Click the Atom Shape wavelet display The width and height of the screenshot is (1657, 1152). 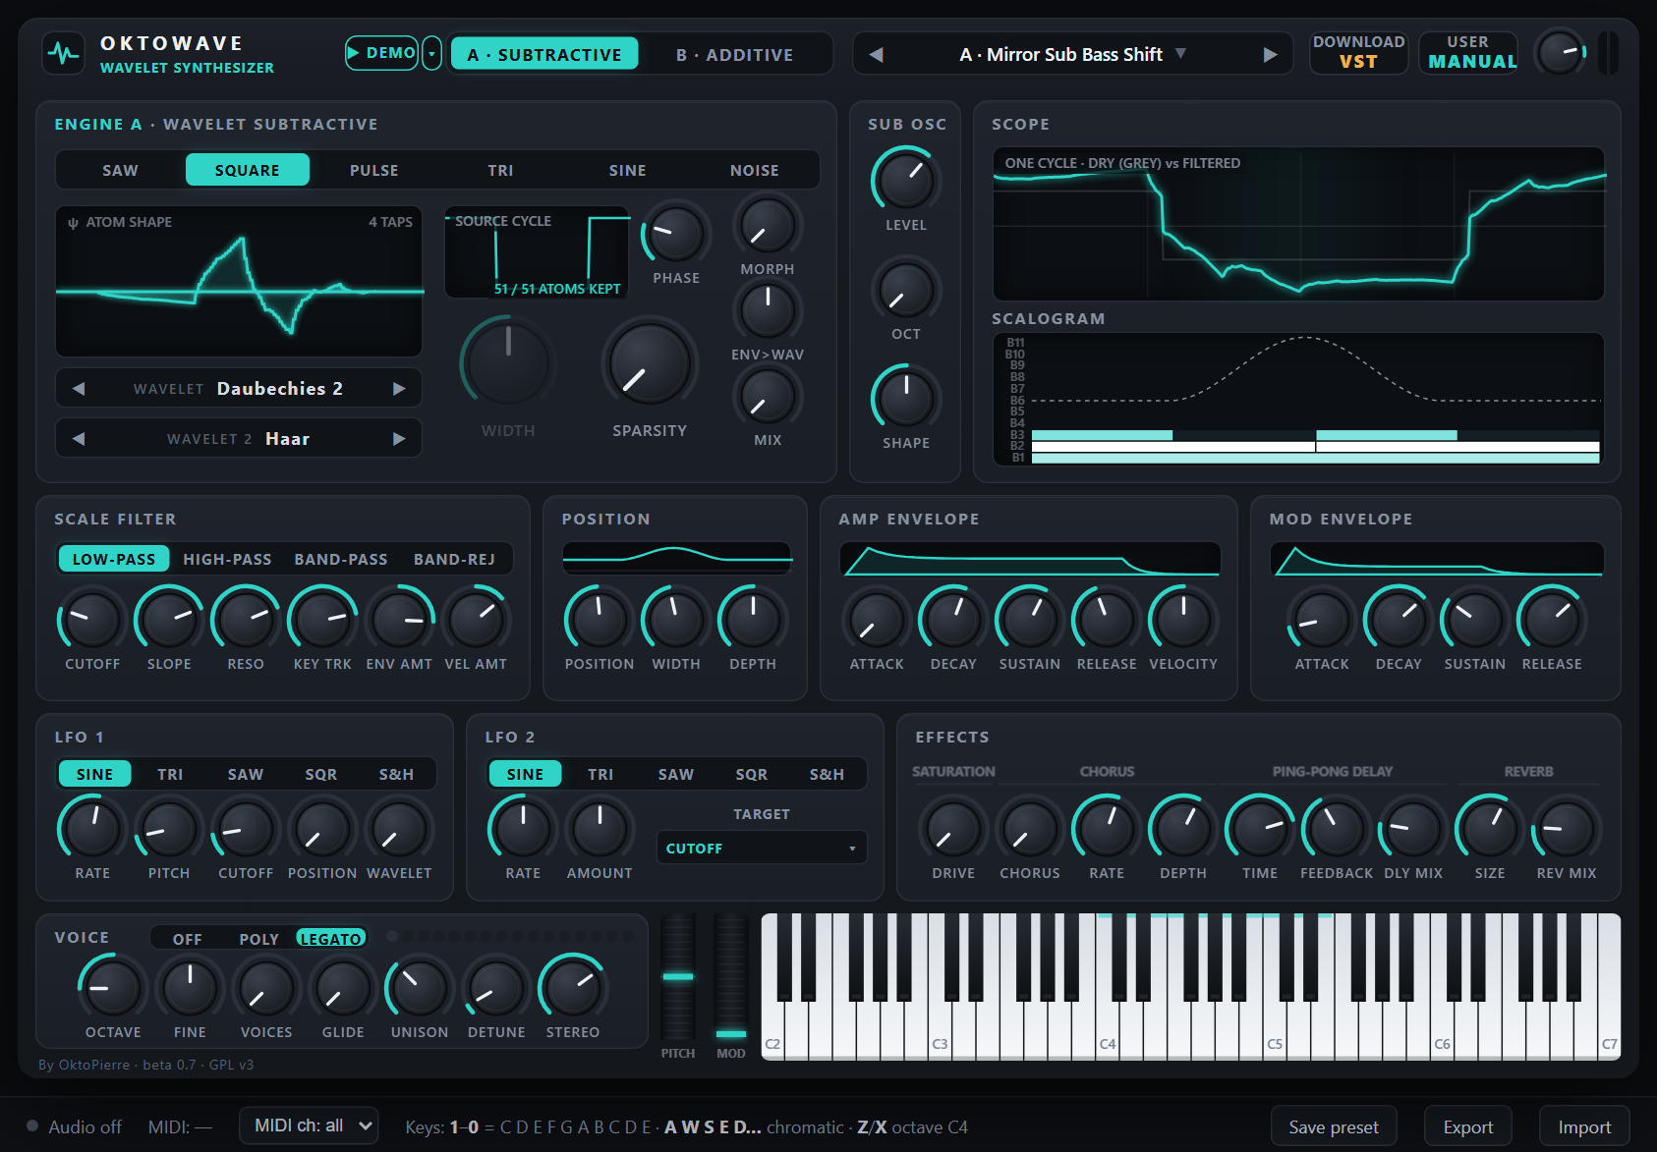click(x=239, y=282)
